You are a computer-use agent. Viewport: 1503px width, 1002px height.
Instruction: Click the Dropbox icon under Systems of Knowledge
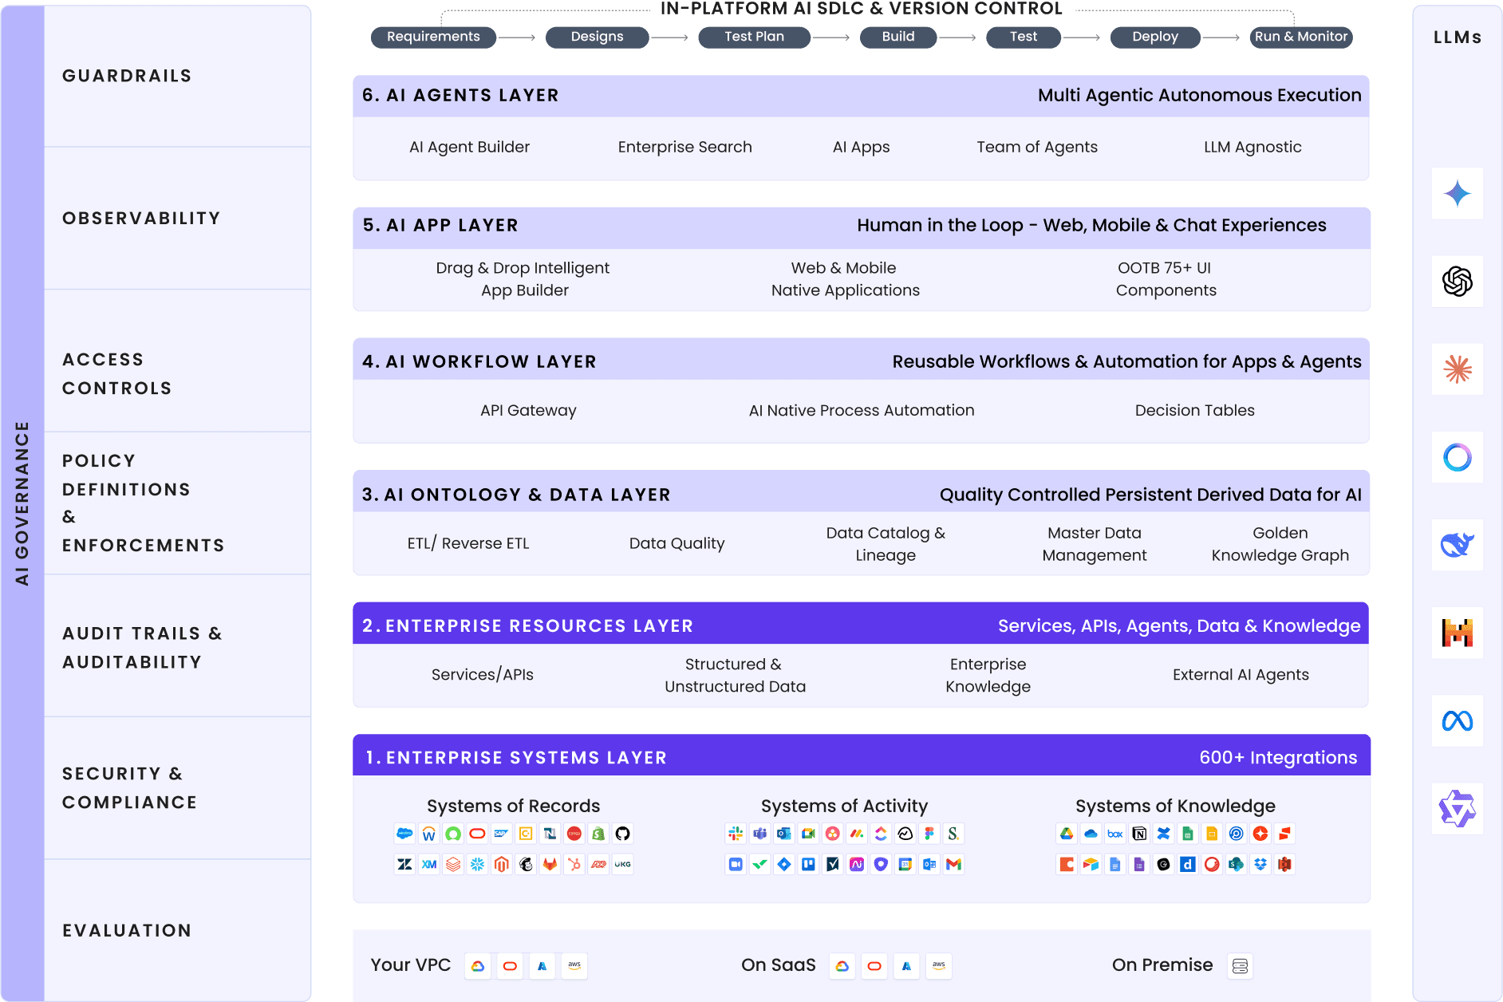point(1260,865)
